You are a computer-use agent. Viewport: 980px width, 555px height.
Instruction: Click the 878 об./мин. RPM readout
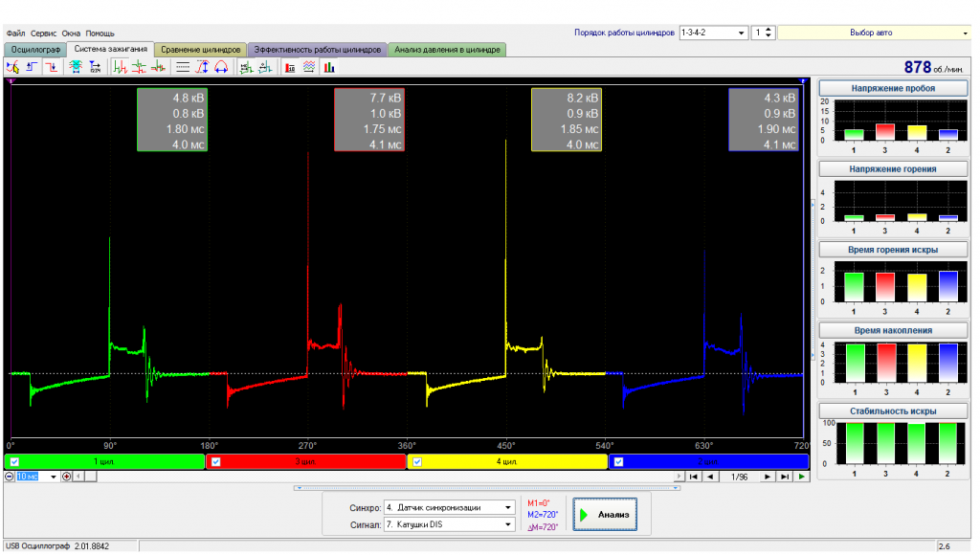934,67
